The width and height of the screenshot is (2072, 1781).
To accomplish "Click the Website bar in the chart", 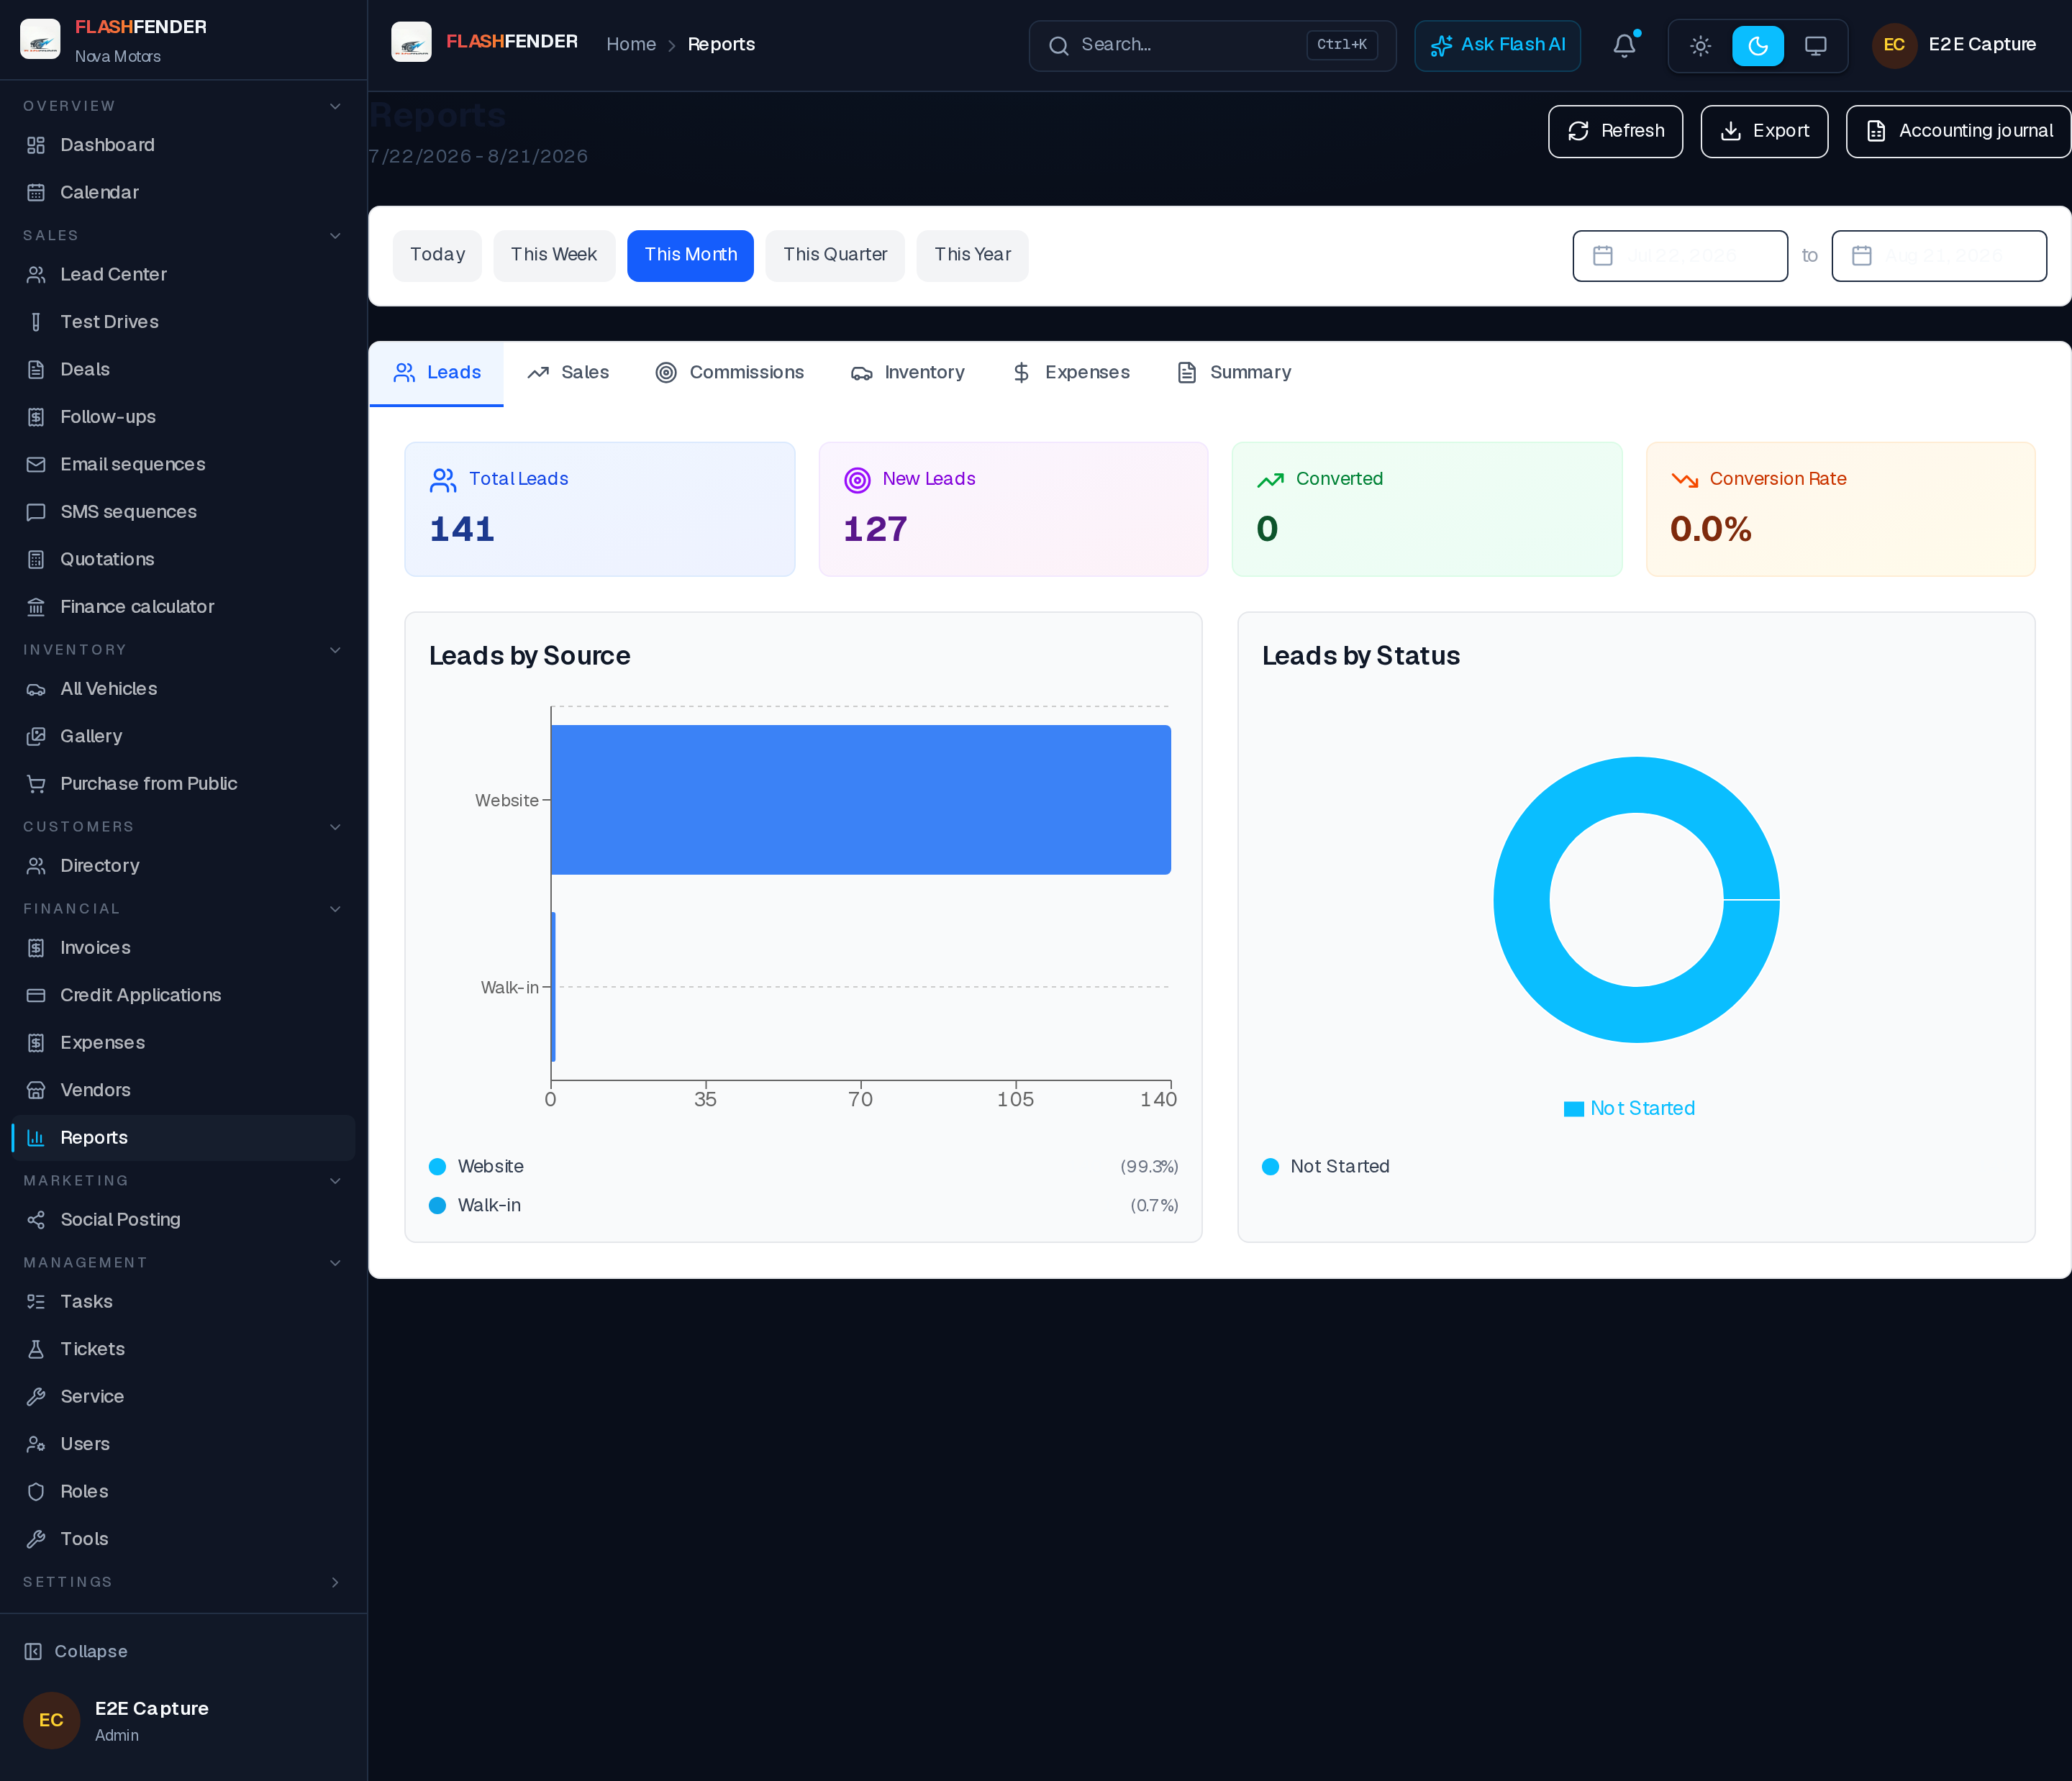I will (x=860, y=800).
